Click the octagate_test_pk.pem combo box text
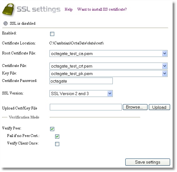The height and width of the screenshot is (172, 177). (x=72, y=73)
